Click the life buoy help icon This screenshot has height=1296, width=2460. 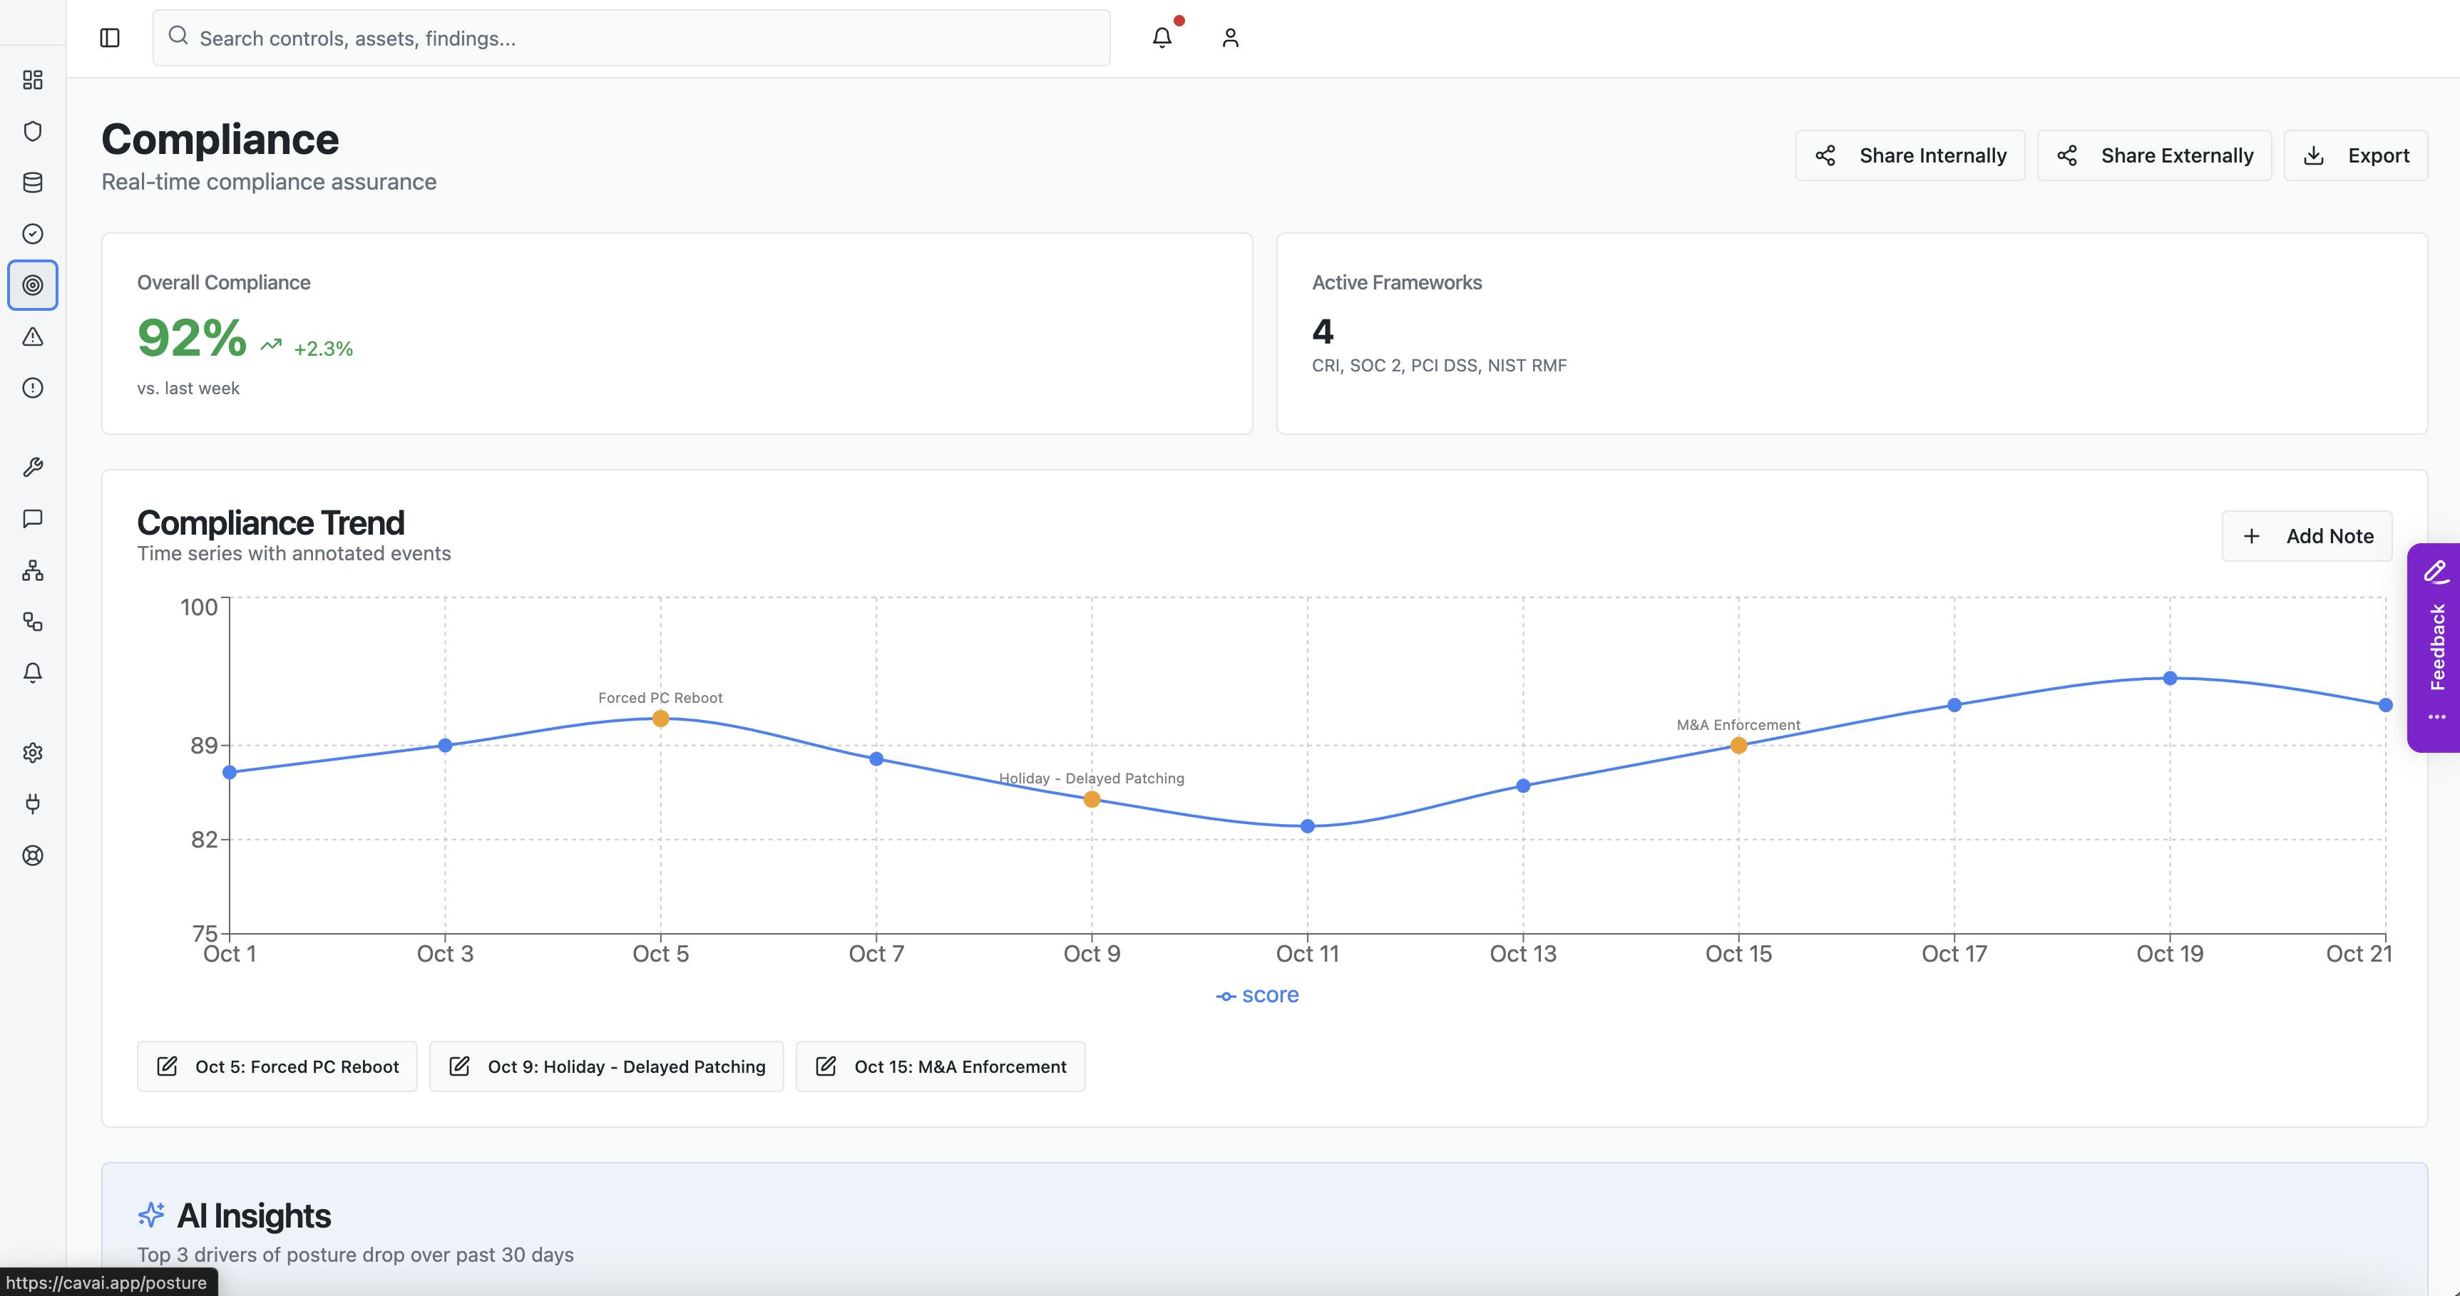coord(33,855)
